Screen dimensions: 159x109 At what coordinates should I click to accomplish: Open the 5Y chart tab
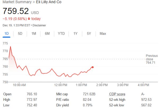[x=89, y=34]
